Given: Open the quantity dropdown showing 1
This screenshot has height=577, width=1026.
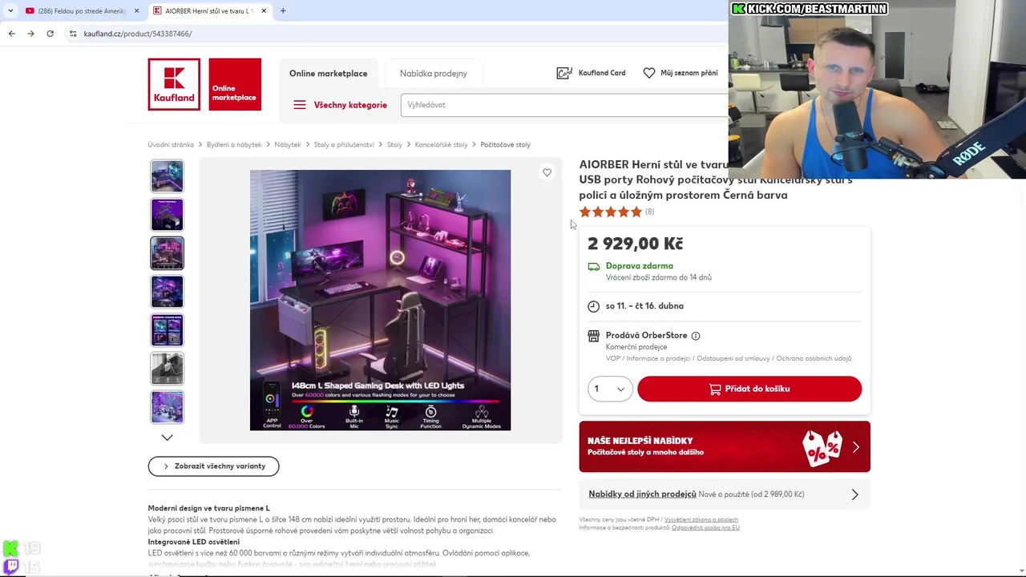Looking at the screenshot, I should [x=610, y=389].
